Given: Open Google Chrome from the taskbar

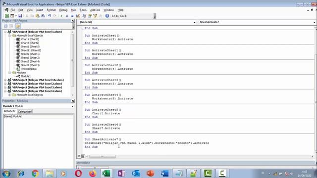Looking at the screenshot, I should tap(35, 174).
